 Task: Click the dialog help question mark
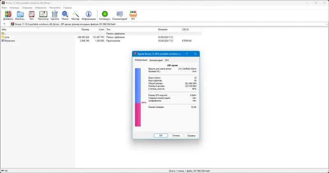click(x=187, y=54)
